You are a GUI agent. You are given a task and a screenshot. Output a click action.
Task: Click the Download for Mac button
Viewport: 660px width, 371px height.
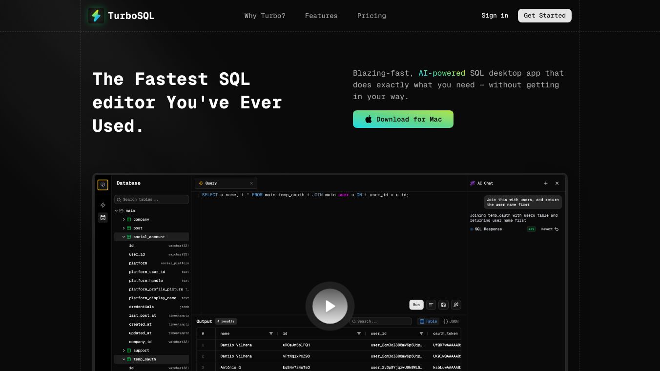[x=403, y=119]
